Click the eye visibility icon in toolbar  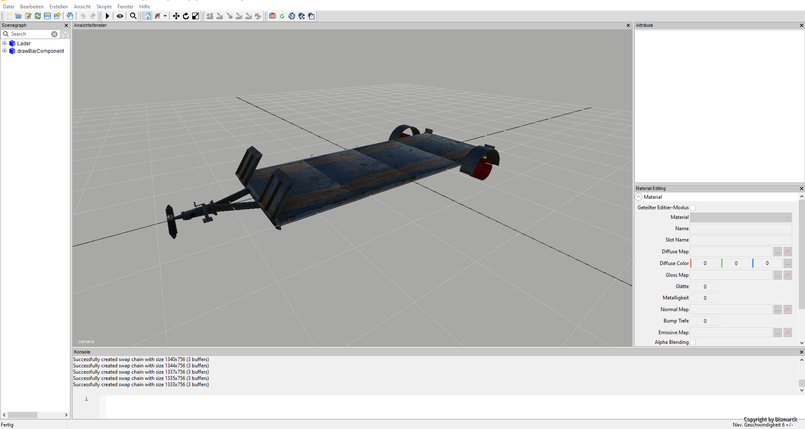point(120,16)
